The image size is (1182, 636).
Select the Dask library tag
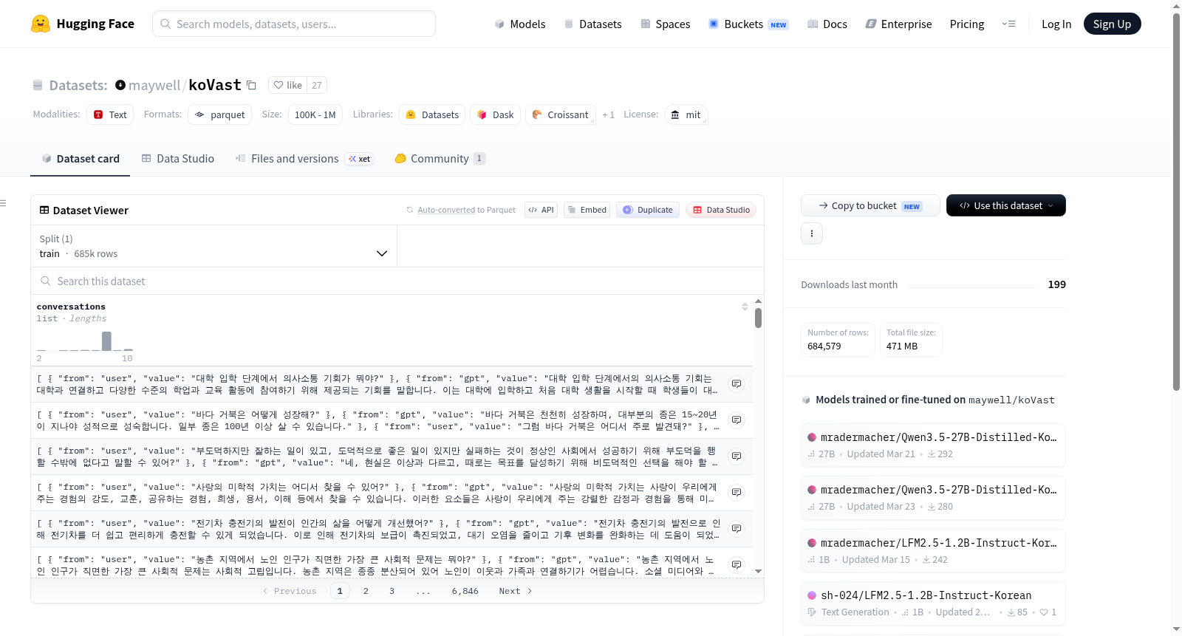495,114
